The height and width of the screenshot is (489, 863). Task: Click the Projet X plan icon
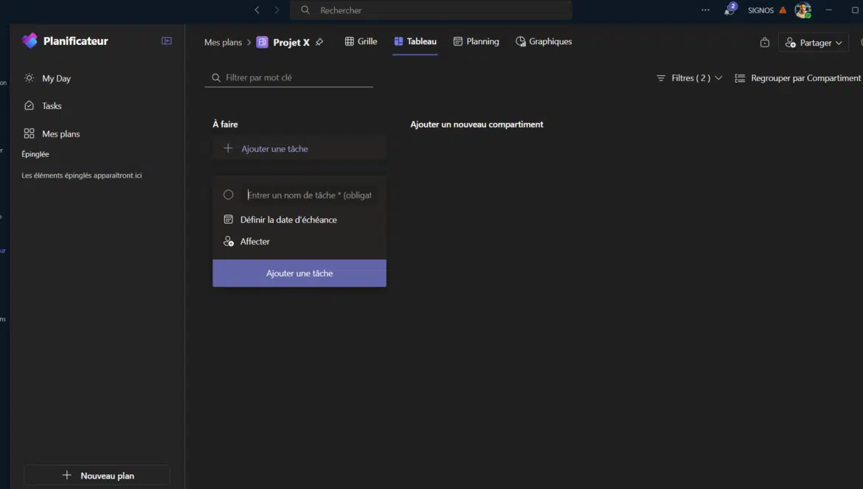(x=262, y=42)
